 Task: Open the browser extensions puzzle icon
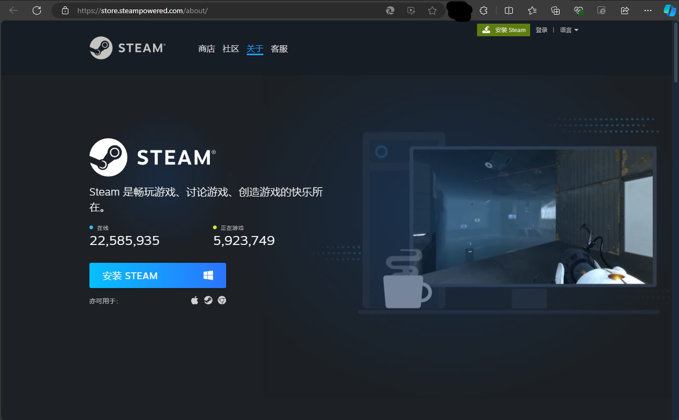coord(483,11)
